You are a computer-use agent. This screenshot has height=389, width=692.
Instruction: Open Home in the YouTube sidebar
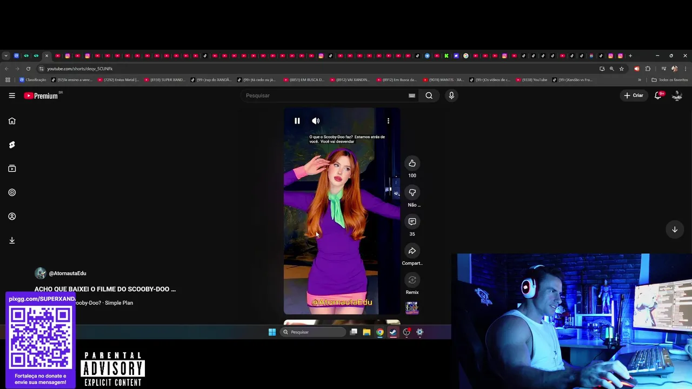(x=12, y=121)
